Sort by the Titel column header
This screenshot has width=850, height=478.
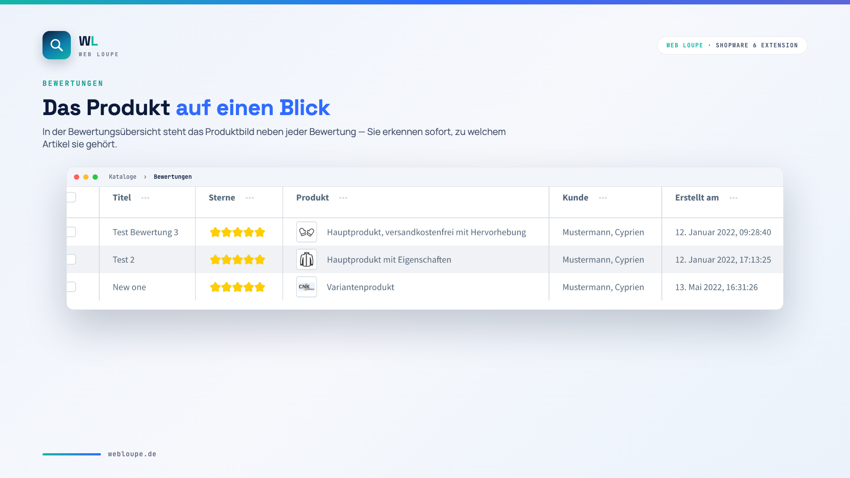pyautogui.click(x=122, y=197)
